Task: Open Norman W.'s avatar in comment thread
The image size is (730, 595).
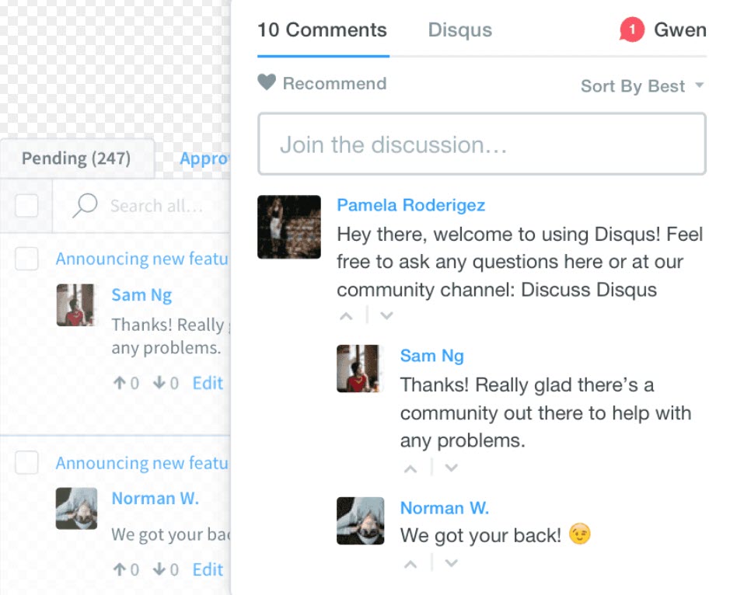Action: click(x=361, y=520)
